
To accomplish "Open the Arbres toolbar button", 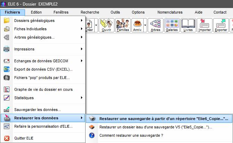I will 155,25.
